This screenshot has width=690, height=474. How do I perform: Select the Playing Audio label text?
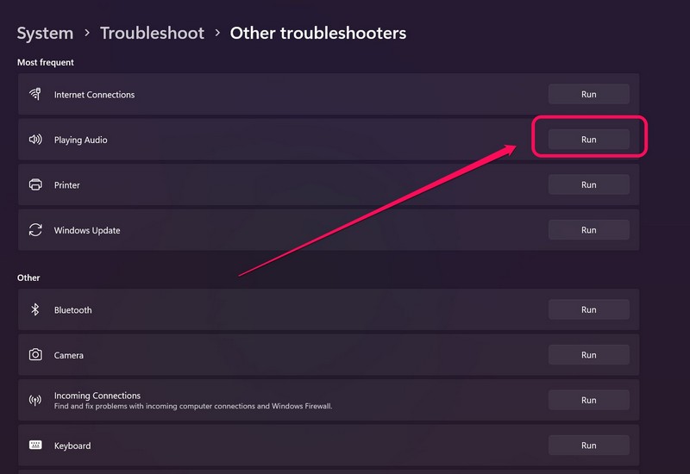[81, 140]
